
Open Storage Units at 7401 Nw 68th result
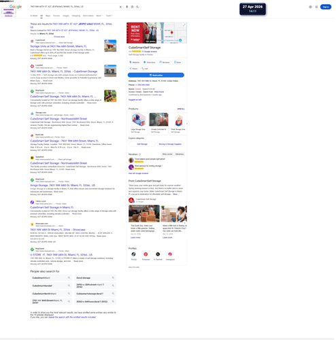pyautogui.click(x=58, y=46)
